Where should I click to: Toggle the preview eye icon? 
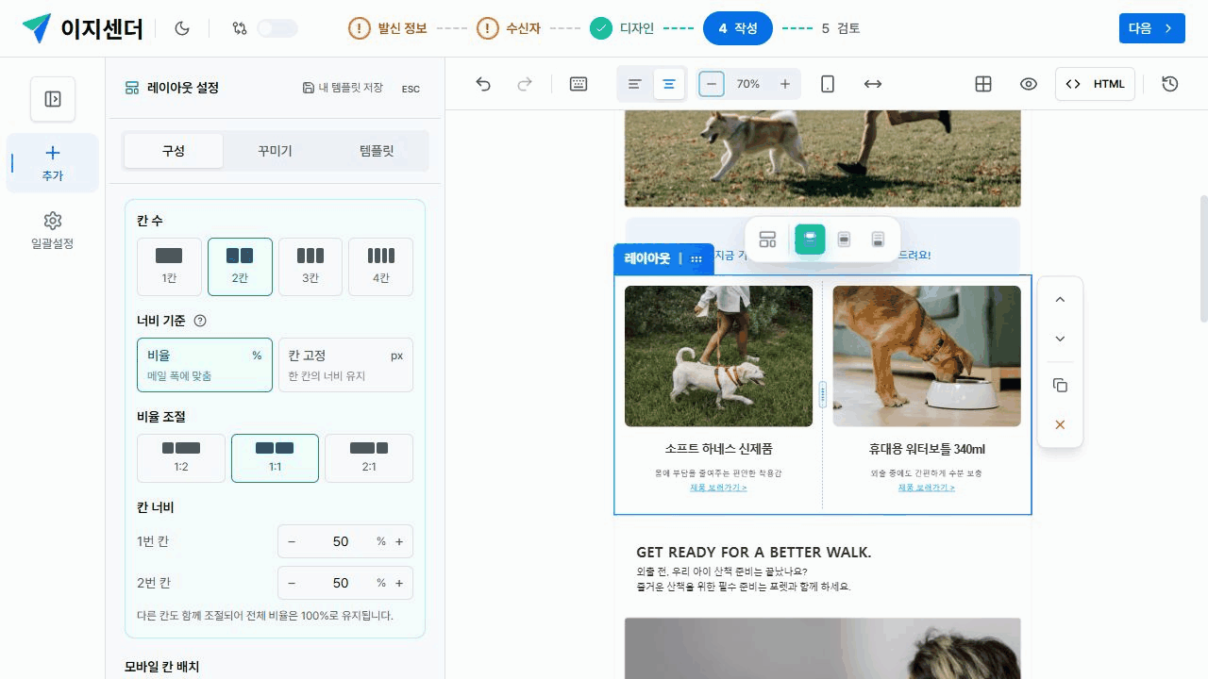[1029, 84]
